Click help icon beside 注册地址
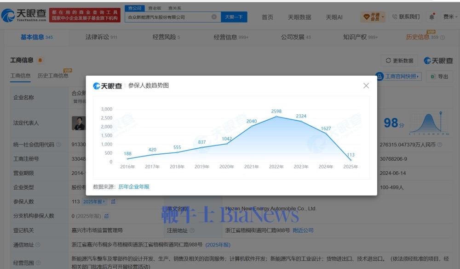The width and height of the screenshot is (460, 269). pyautogui.click(x=192, y=230)
